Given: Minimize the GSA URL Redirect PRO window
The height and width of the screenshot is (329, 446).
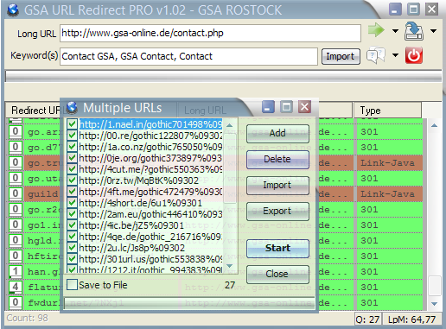Looking at the screenshot, I should [395, 9].
